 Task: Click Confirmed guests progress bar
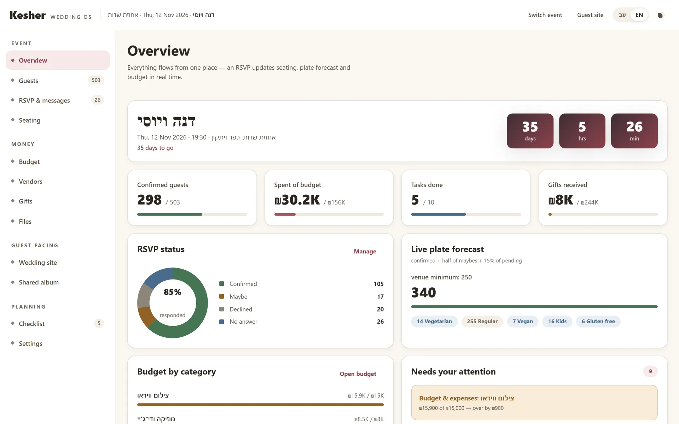[x=192, y=214]
